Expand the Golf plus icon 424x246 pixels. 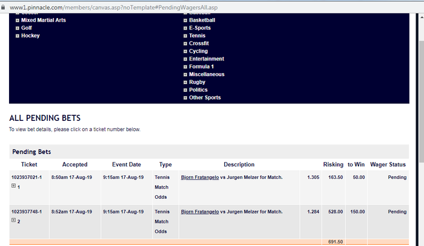(18, 28)
